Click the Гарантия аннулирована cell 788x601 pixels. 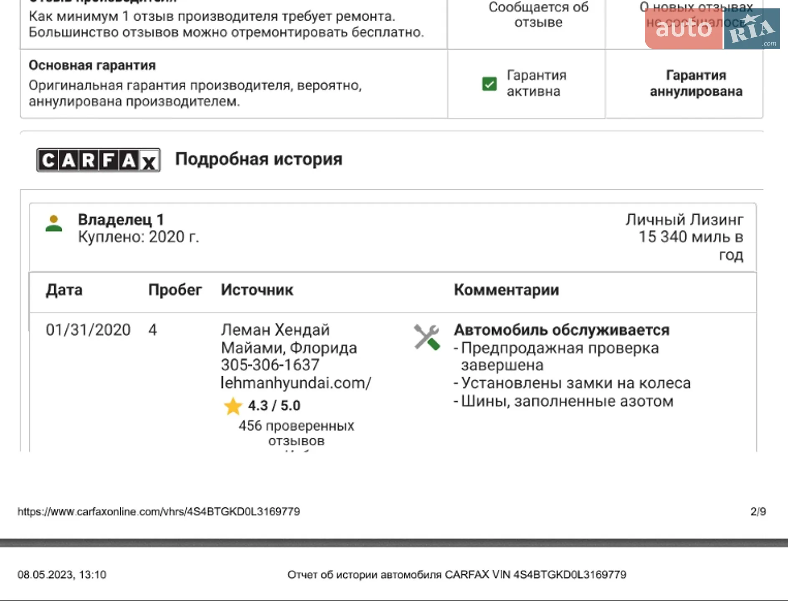696,83
